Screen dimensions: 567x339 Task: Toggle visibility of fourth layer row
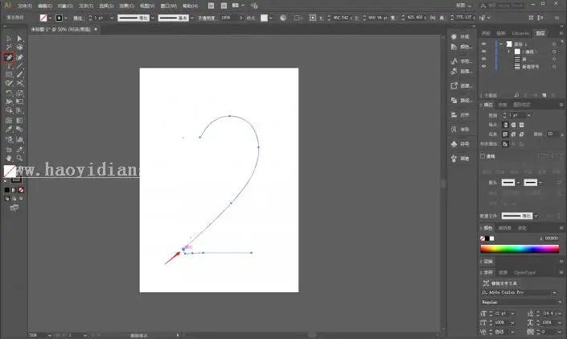pyautogui.click(x=484, y=67)
